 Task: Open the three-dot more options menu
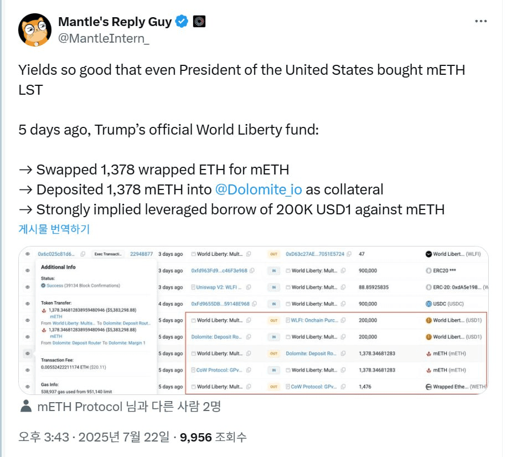point(480,21)
